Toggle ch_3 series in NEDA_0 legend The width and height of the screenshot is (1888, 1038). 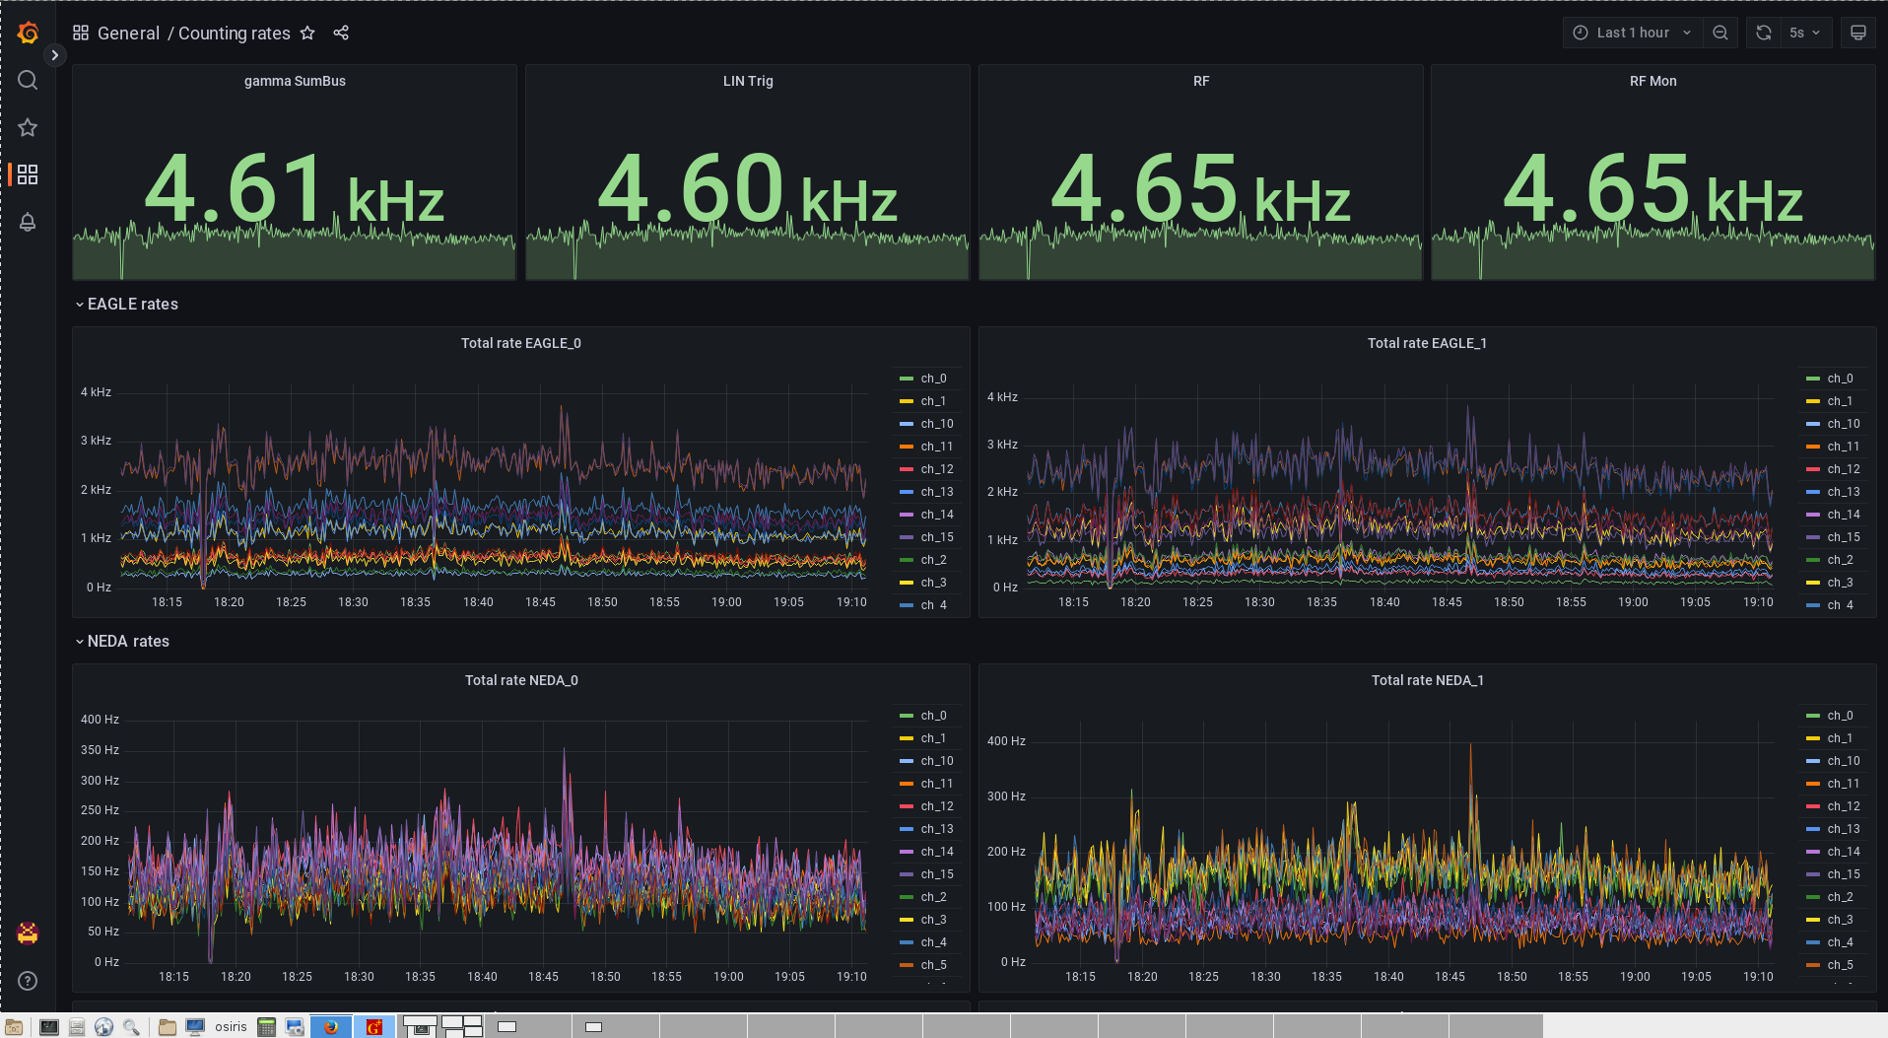932,919
